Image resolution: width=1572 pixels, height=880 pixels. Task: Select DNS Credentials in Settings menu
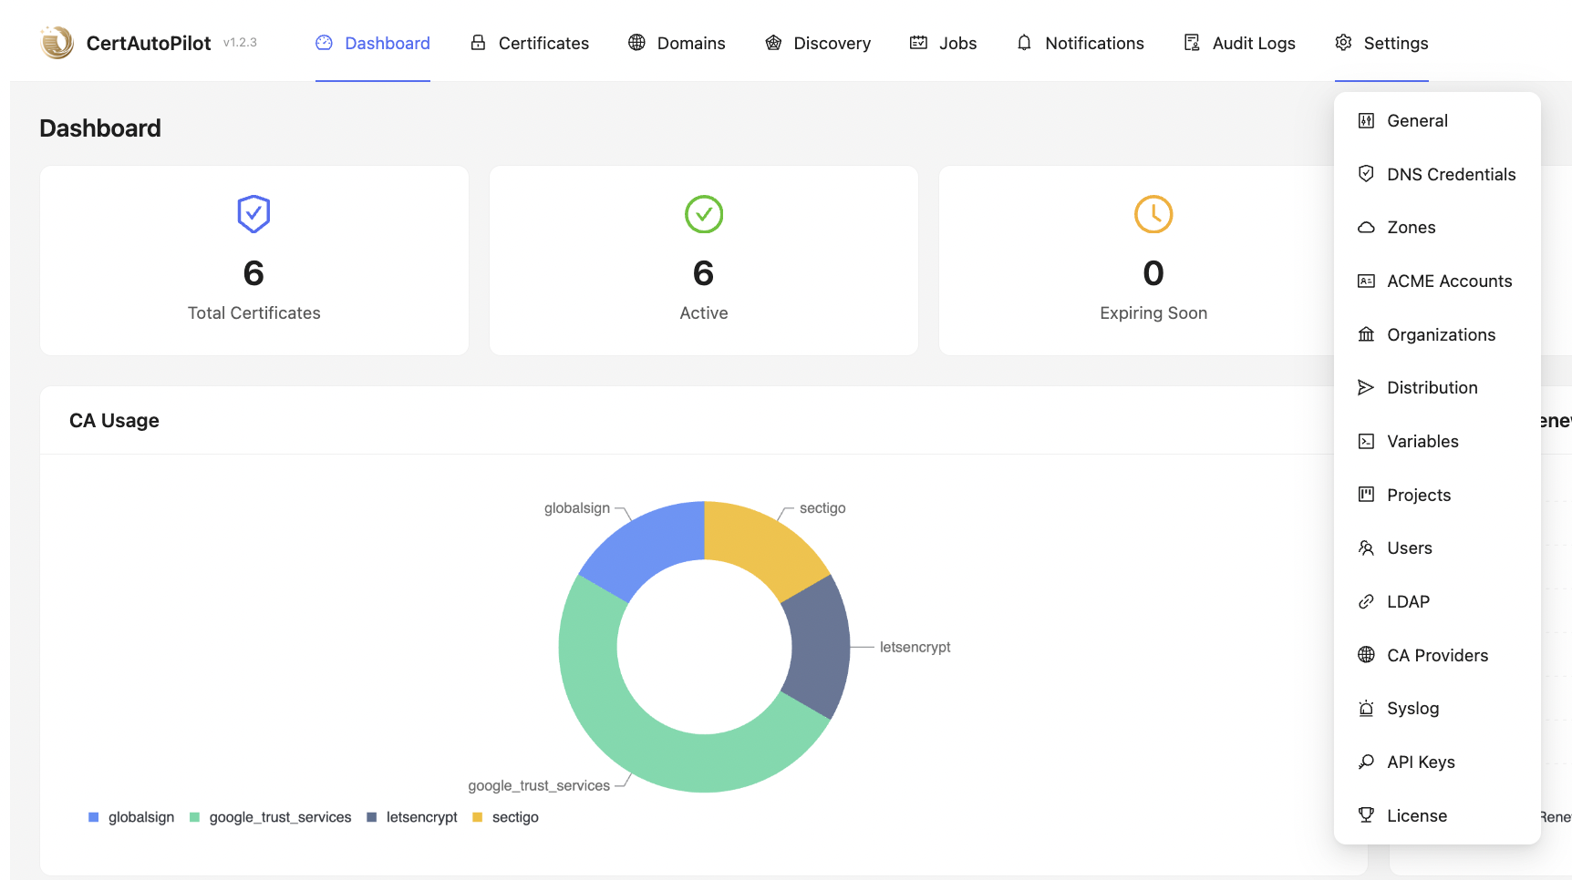(x=1451, y=174)
